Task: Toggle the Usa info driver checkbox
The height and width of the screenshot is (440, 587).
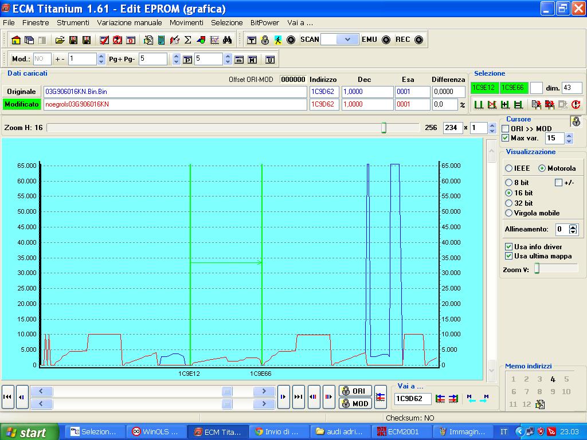Action: pos(508,247)
